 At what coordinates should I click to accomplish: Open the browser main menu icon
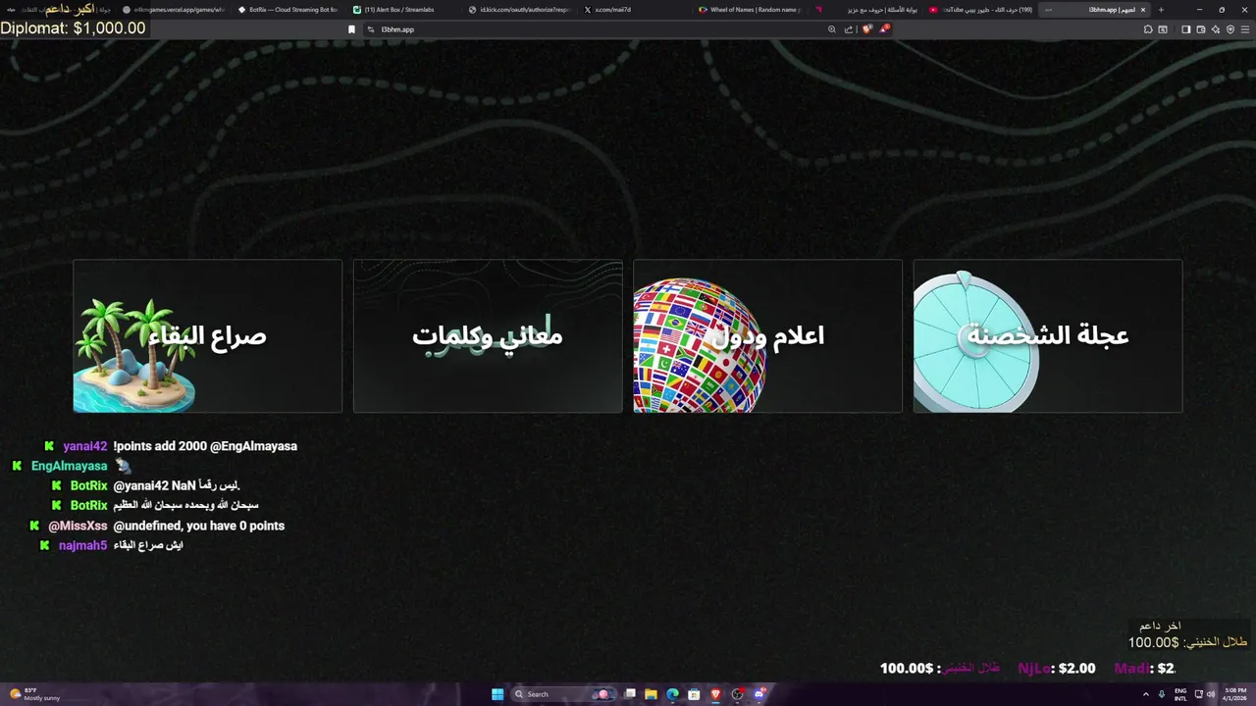coord(1245,29)
